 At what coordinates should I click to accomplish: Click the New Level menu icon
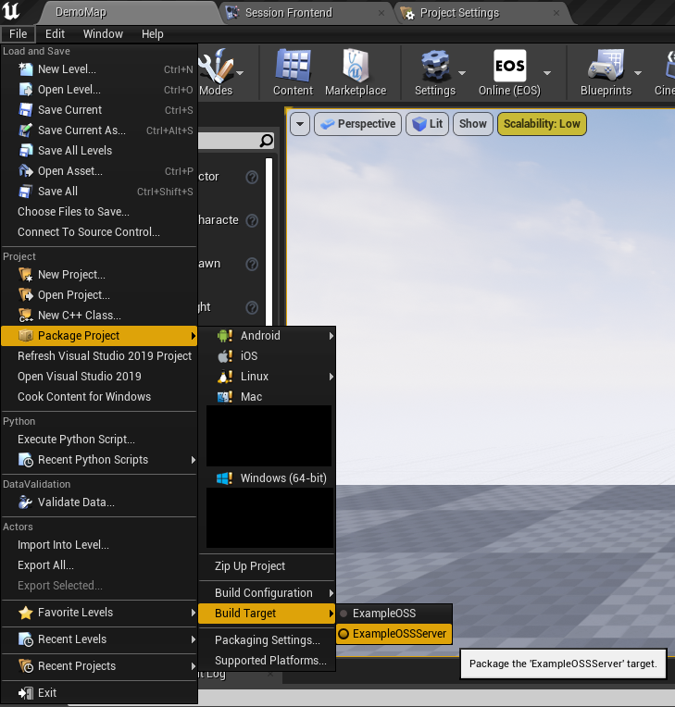point(25,69)
